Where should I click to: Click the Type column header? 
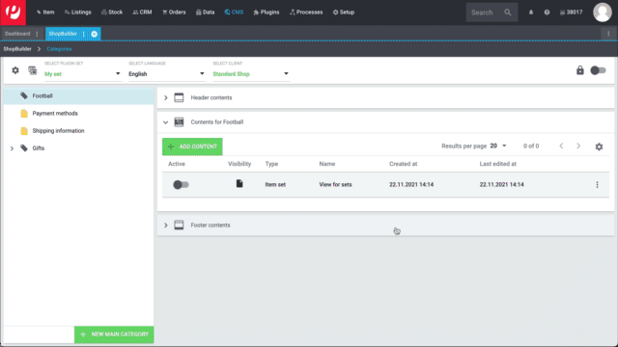271,164
